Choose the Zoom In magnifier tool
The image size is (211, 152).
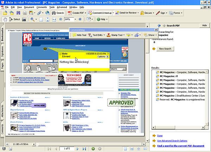coord(32,19)
